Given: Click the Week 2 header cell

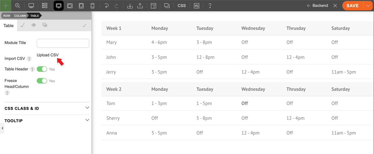Looking at the screenshot, I should tap(114, 89).
